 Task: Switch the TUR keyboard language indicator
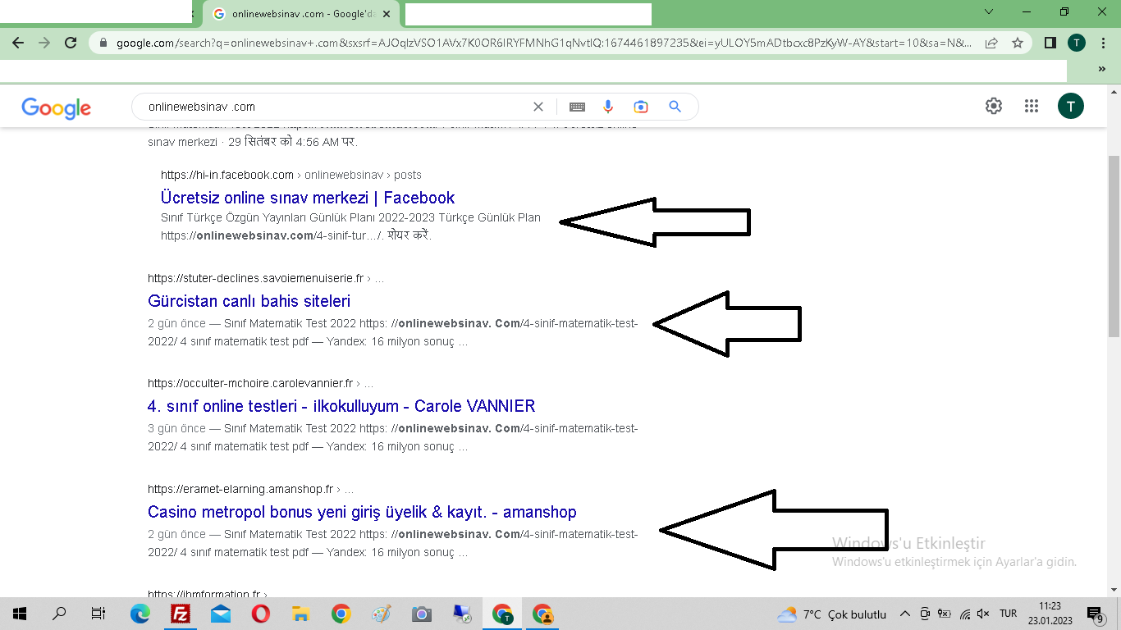coord(1009,614)
